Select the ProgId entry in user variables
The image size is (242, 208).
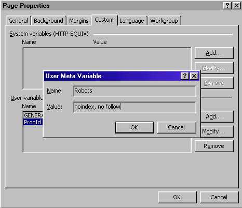(33, 122)
